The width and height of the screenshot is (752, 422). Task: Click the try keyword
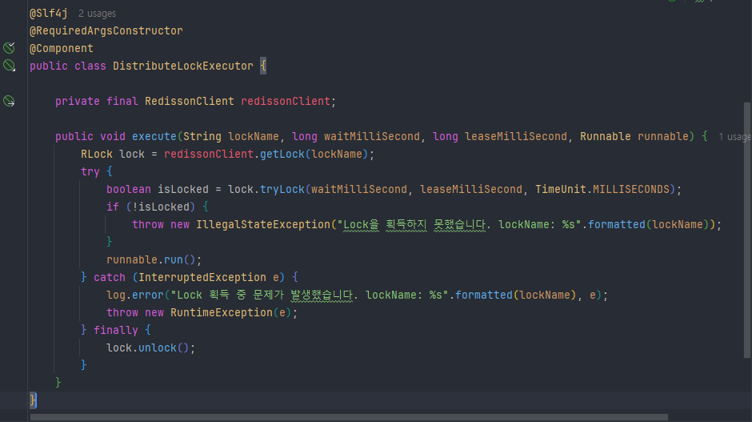point(90,172)
